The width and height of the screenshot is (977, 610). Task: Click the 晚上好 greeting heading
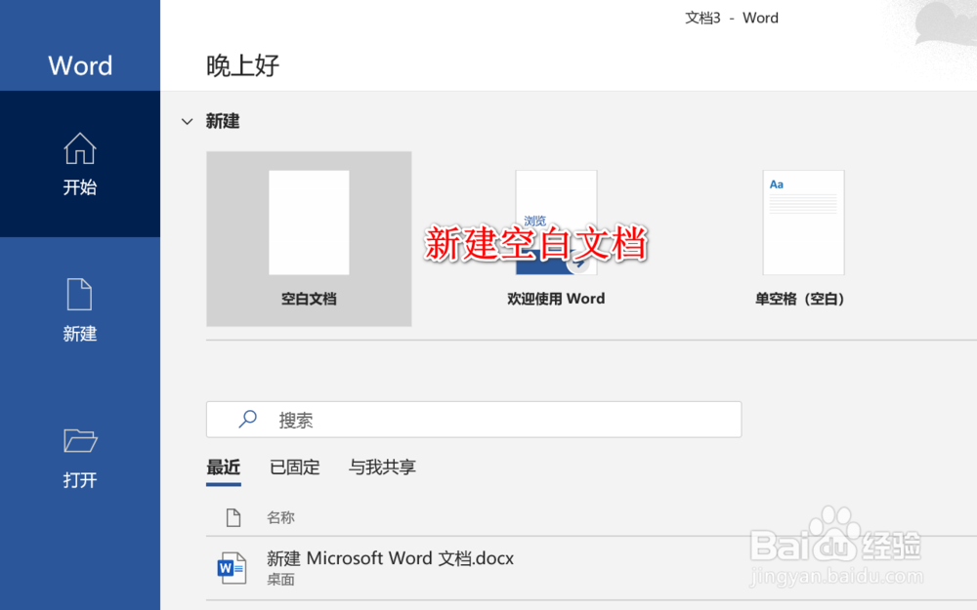pyautogui.click(x=243, y=65)
